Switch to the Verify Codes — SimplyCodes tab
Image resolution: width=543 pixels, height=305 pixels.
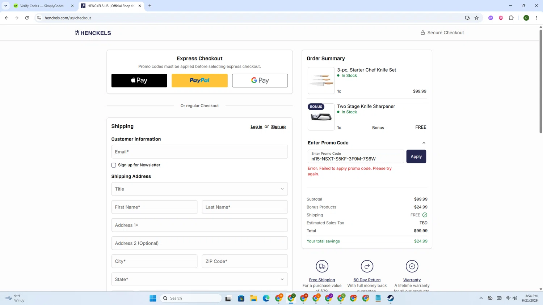(x=42, y=6)
